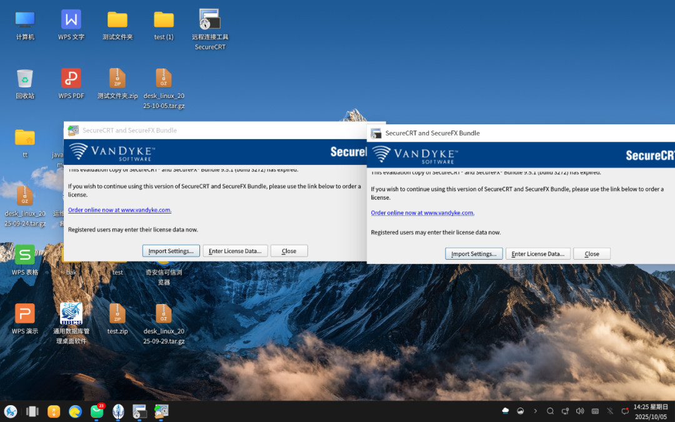Image resolution: width=675 pixels, height=422 pixels.
Task: Open the search icon in system tray
Action: pos(550,411)
